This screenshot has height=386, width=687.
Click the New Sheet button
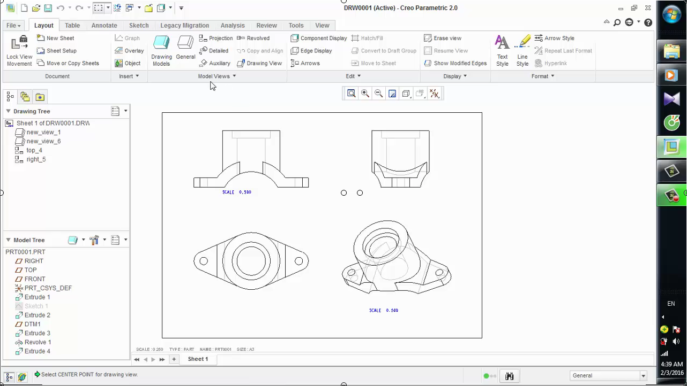[56, 38]
